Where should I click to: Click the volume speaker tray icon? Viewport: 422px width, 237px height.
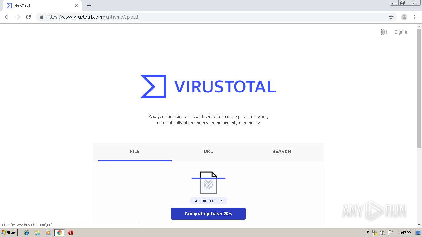pos(382,233)
